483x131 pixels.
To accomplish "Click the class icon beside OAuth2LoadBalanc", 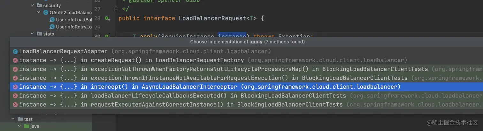I will tap(46, 12).
